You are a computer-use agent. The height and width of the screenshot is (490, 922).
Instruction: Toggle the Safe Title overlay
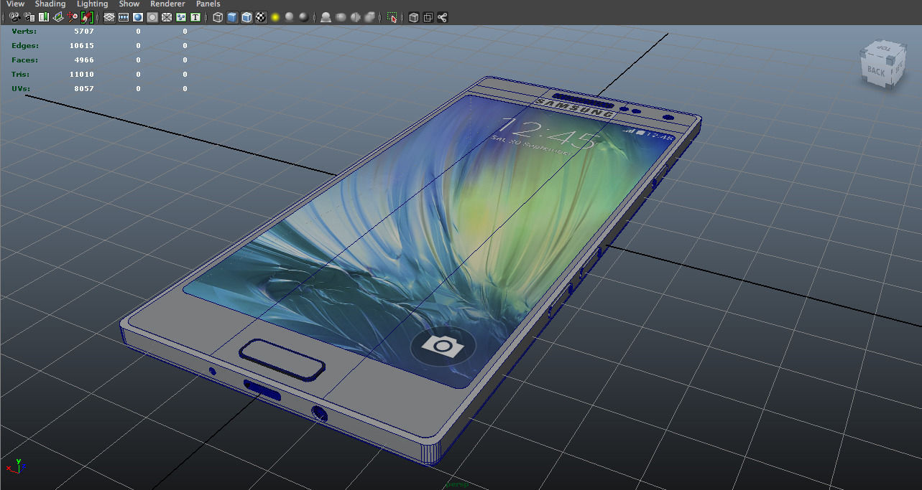click(195, 17)
